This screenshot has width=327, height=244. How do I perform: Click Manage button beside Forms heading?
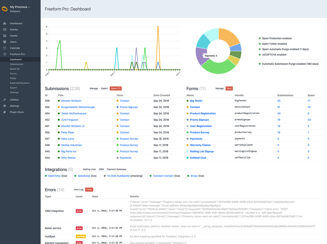tap(219, 88)
